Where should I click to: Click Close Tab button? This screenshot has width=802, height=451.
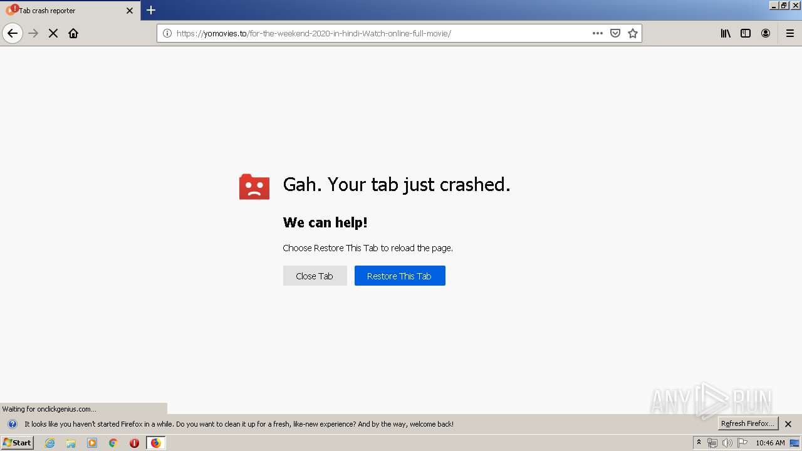coord(315,276)
